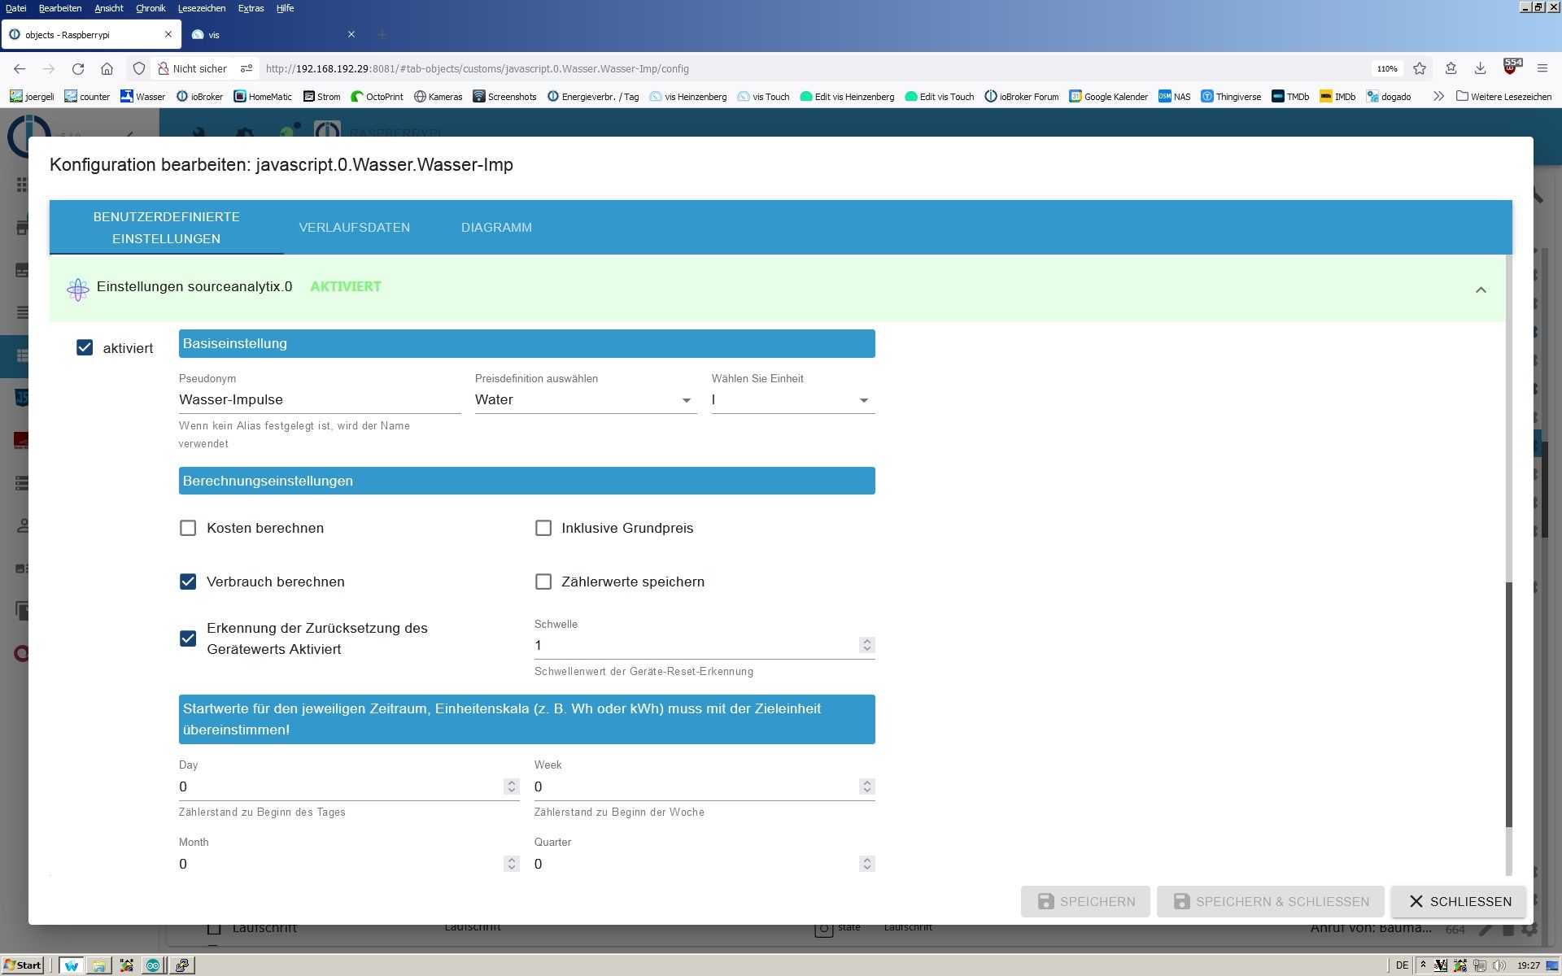
Task: Open the ioBroker bookmark
Action: point(199,97)
